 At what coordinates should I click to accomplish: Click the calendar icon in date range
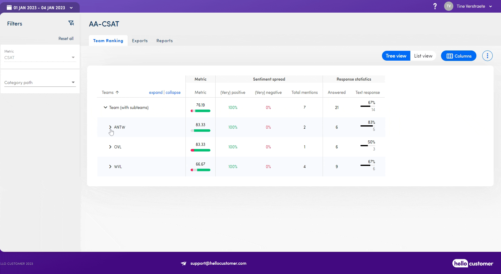pos(9,8)
